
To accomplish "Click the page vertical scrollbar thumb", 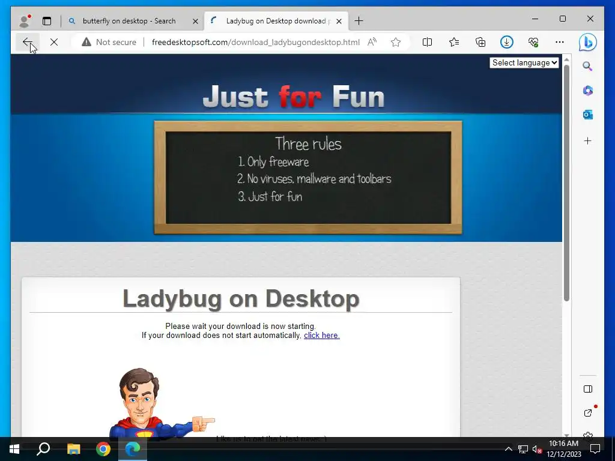I will 566,182.
